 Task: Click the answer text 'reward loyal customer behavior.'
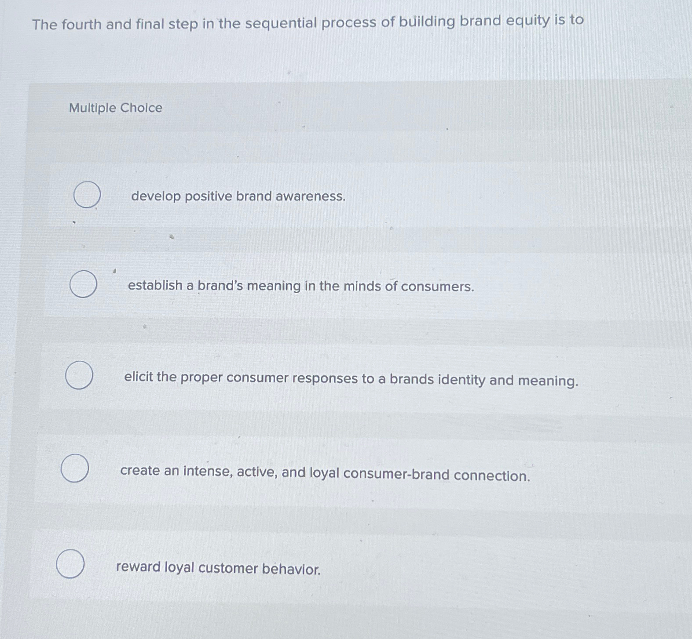click(218, 568)
